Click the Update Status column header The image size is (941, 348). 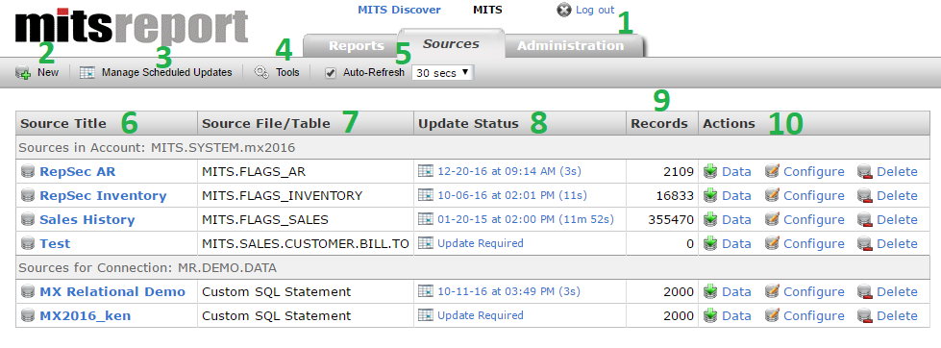pos(520,124)
